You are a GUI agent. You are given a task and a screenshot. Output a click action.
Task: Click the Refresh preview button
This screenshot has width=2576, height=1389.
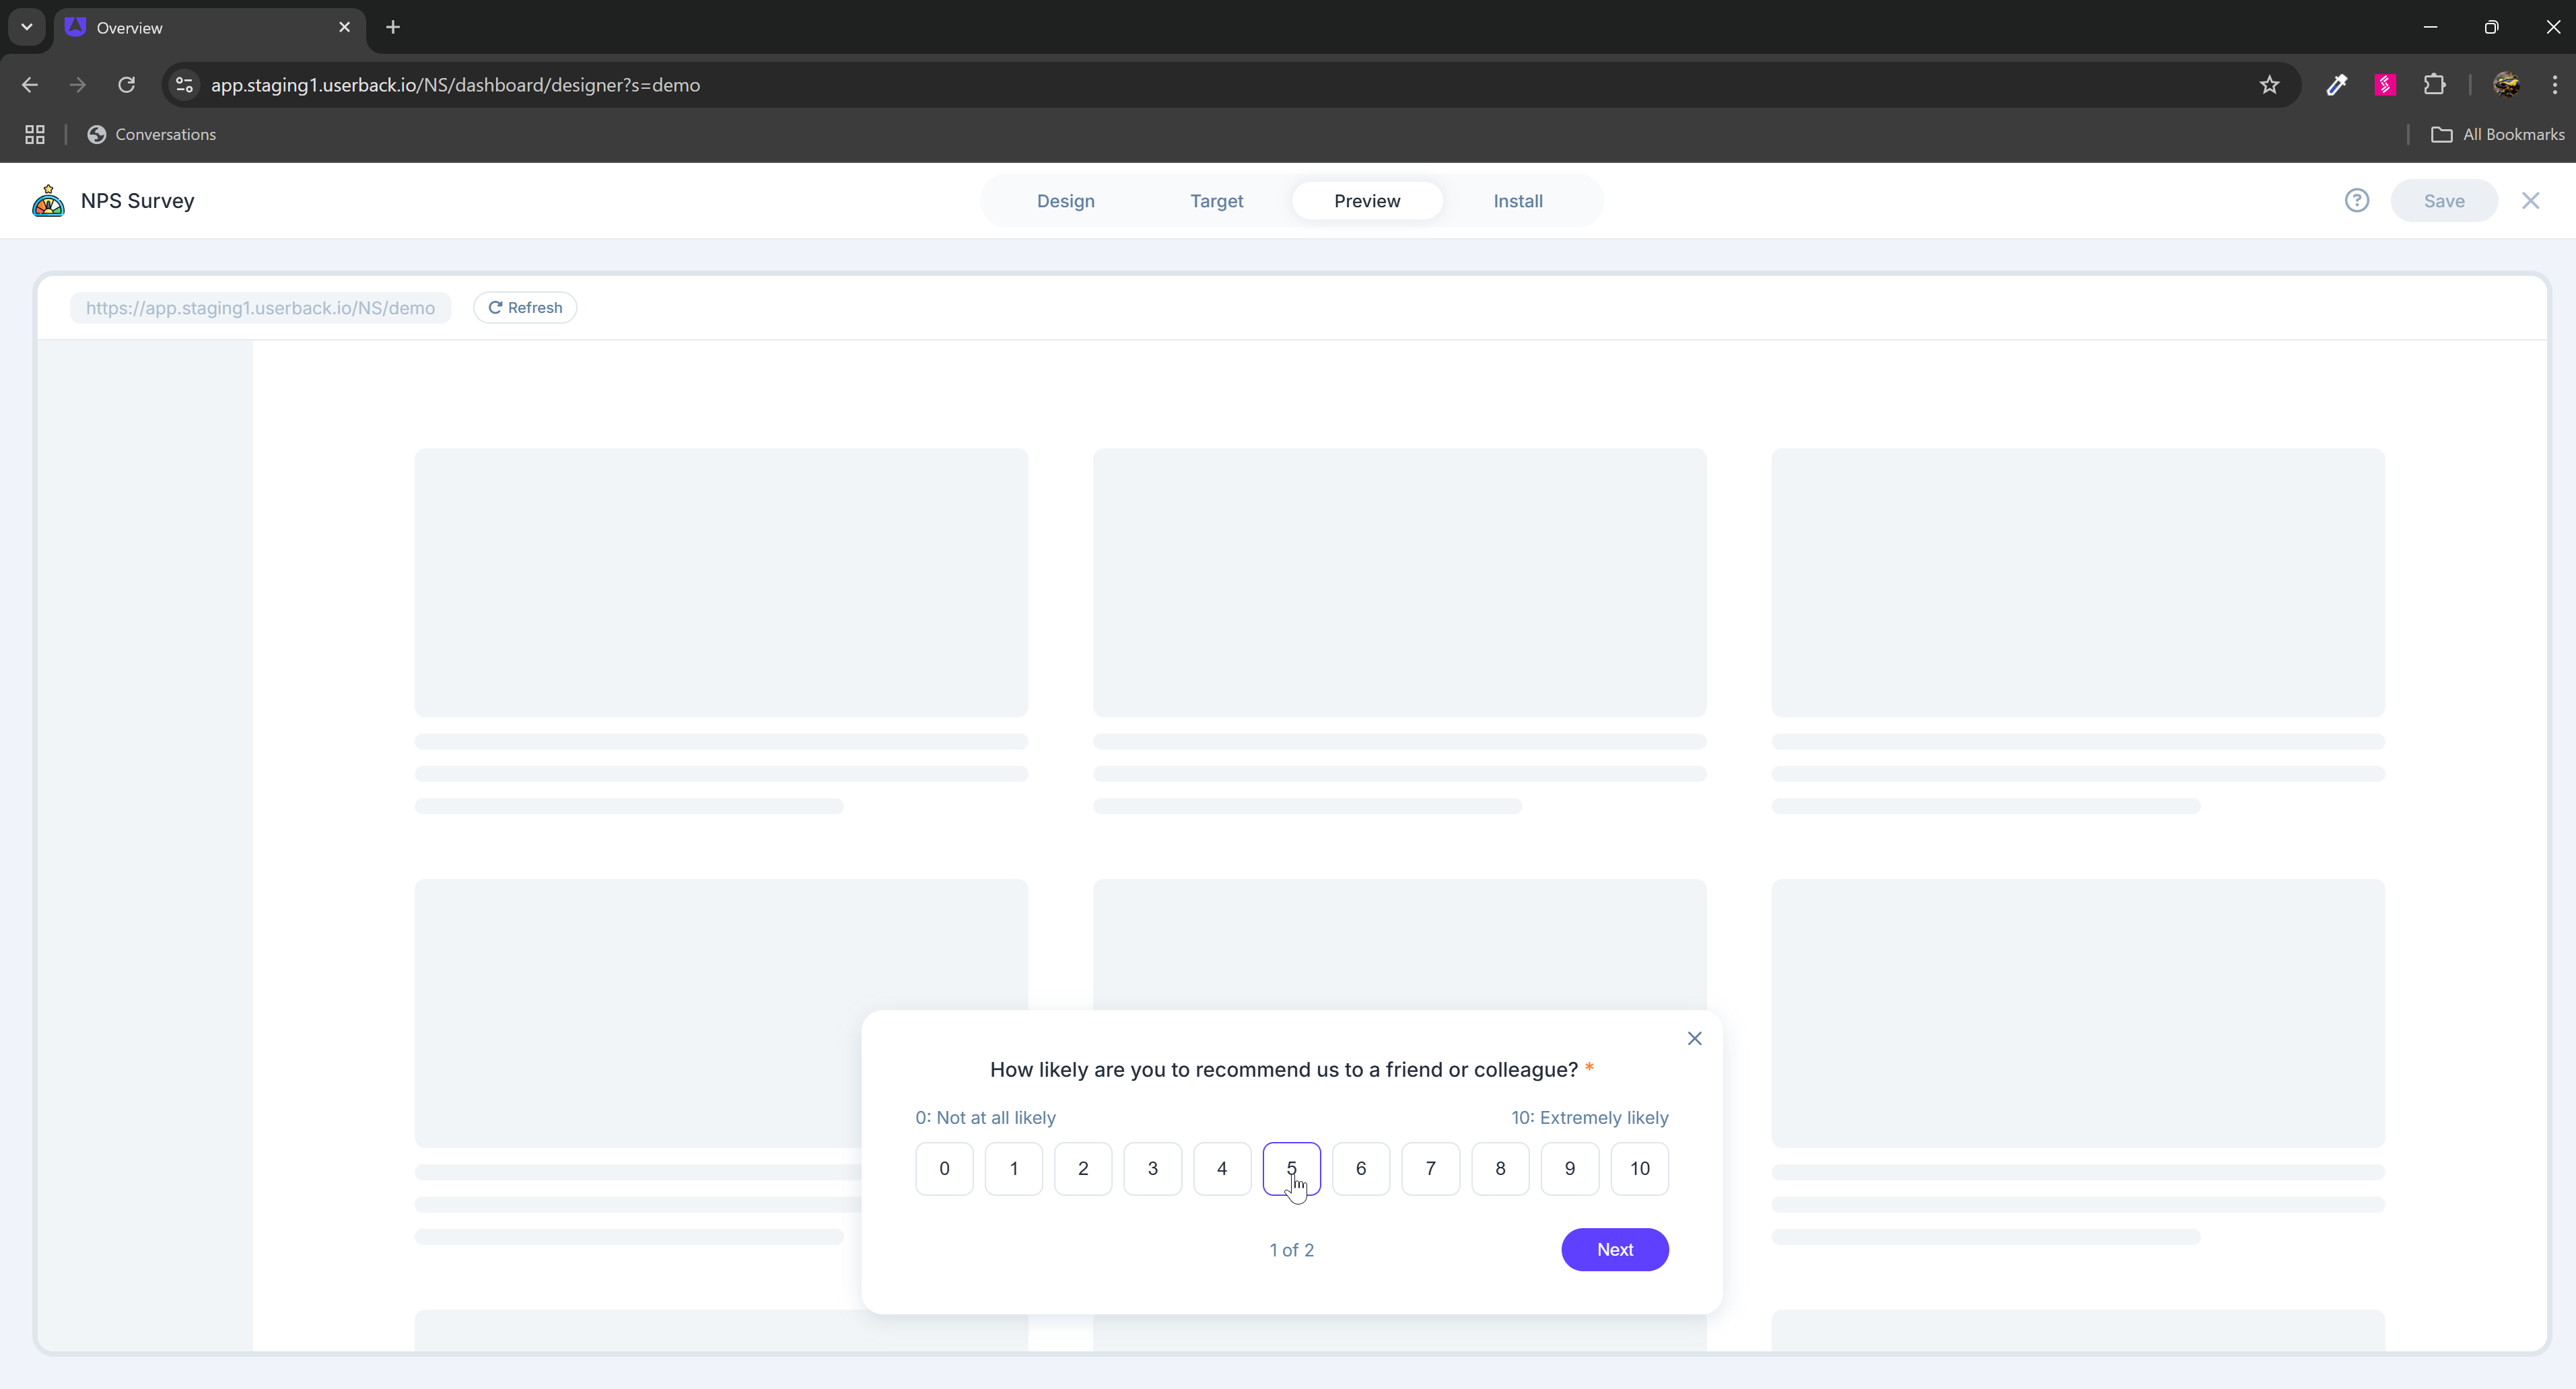525,308
